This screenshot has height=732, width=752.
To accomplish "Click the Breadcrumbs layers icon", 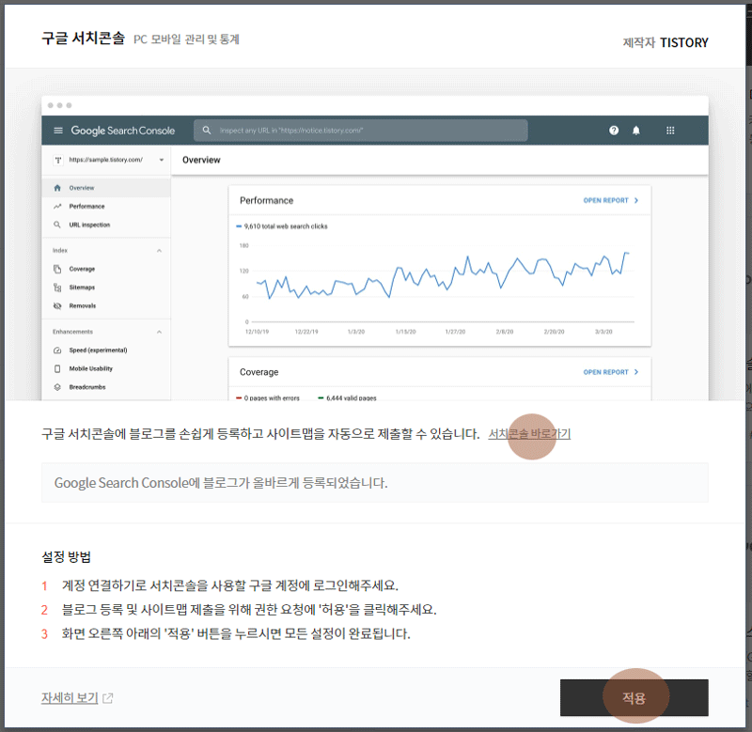I will (x=57, y=387).
